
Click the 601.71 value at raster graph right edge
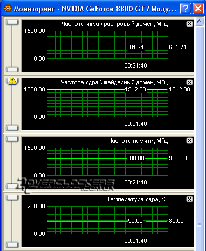point(177,47)
